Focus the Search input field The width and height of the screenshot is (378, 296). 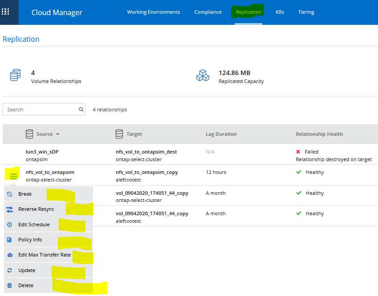pos(44,110)
